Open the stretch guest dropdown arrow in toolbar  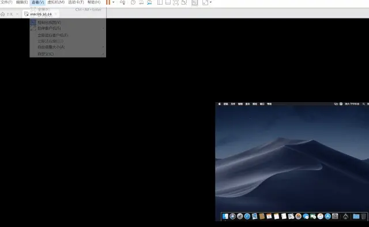(x=210, y=2)
